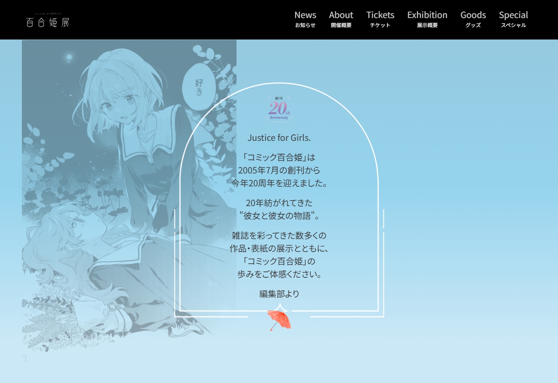
Task: Open the Tickets section
Action: [x=380, y=19]
